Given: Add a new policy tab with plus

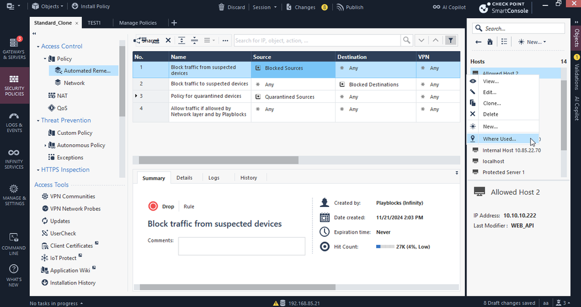Looking at the screenshot, I should 174,23.
